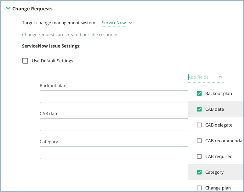Click the ServiceNow dropdown arrow icon
The width and height of the screenshot is (244, 192).
coord(130,23)
